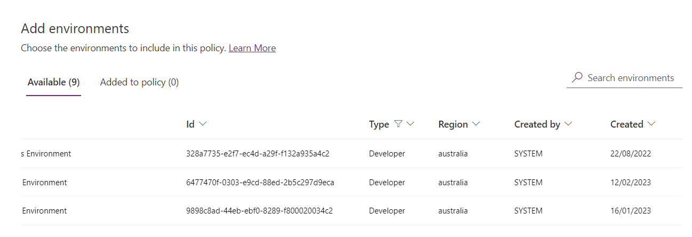Click the Region column header label
Image resolution: width=692 pixels, height=237 pixels.
(x=453, y=124)
